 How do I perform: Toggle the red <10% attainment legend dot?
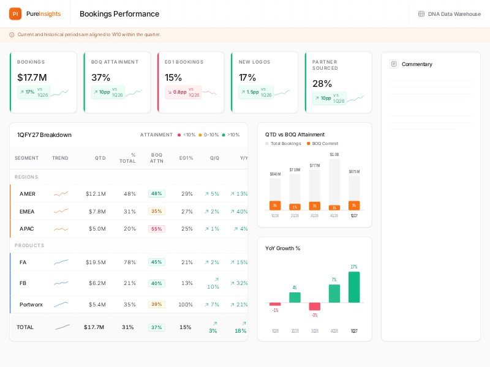(179, 135)
